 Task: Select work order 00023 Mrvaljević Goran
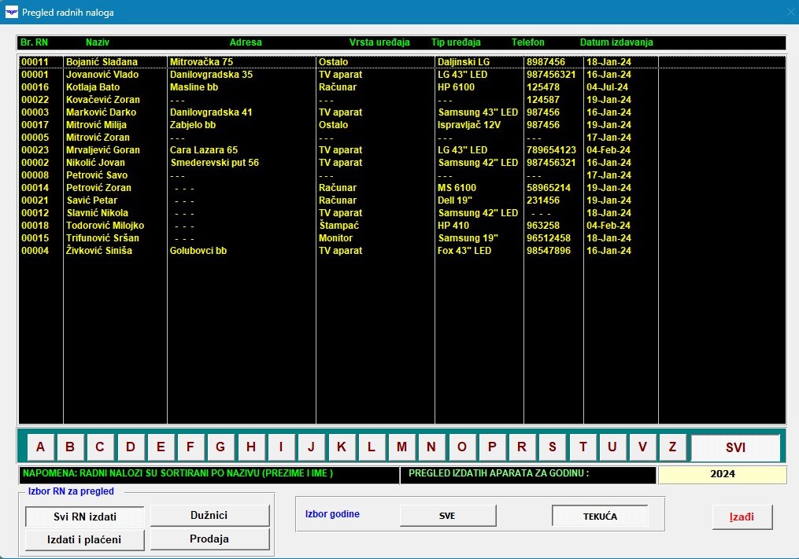(x=102, y=150)
